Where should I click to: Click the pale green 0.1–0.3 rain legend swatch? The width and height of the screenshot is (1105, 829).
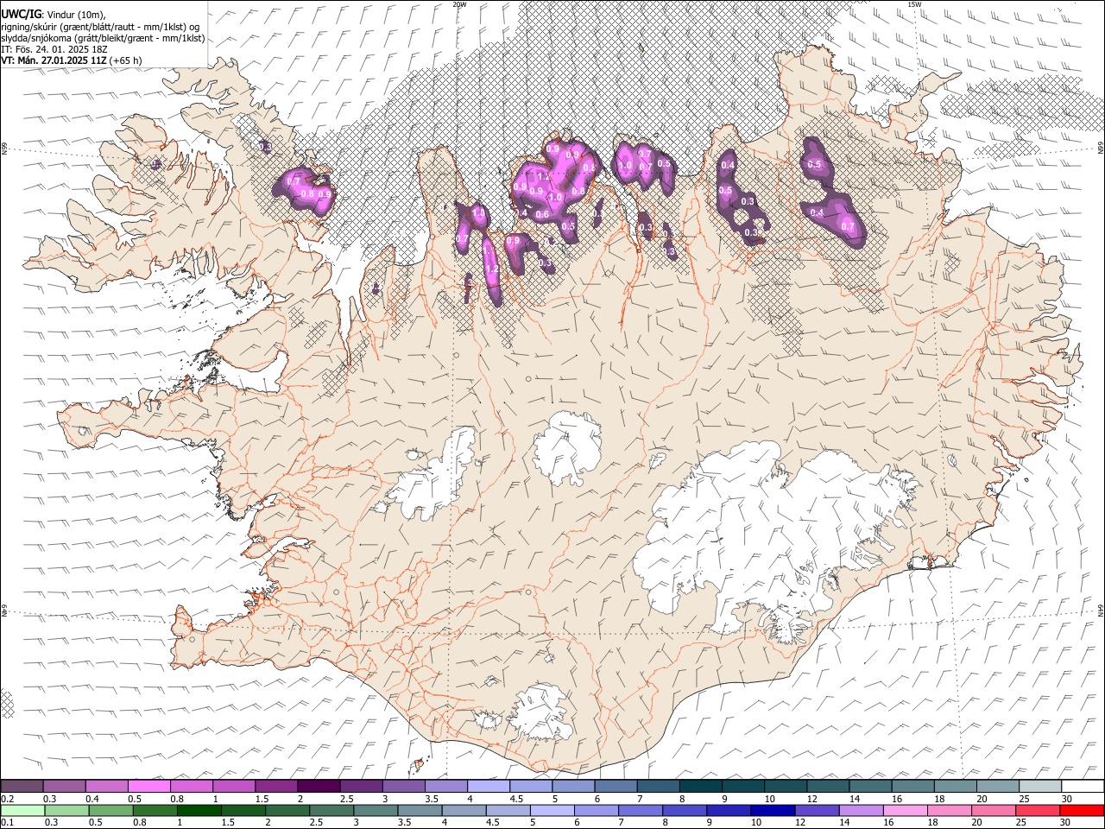point(22,810)
